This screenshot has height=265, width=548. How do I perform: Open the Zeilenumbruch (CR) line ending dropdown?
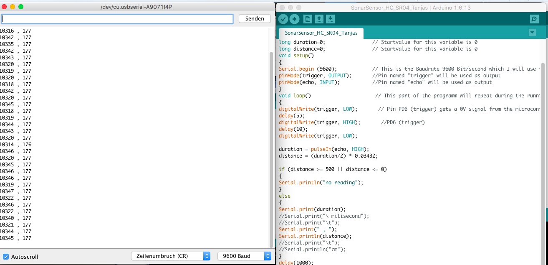(171, 256)
